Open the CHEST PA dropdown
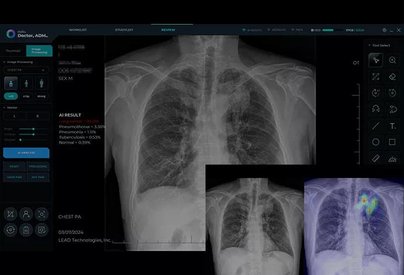The width and height of the screenshot is (404, 275). (26, 70)
